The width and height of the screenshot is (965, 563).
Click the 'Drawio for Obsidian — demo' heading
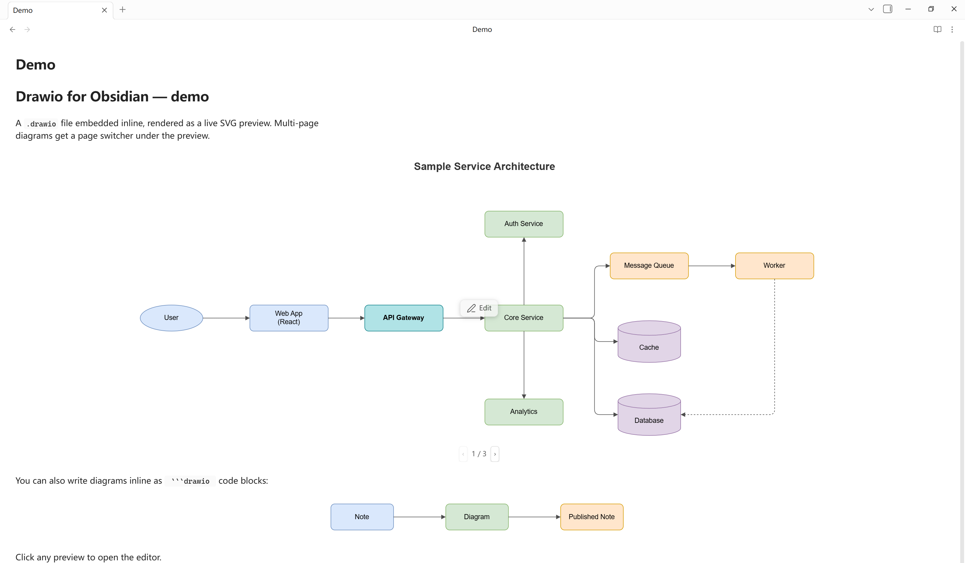point(112,96)
